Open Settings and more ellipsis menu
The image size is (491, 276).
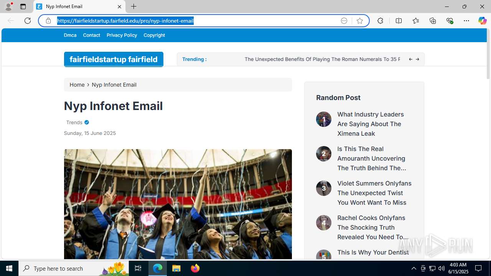466,21
